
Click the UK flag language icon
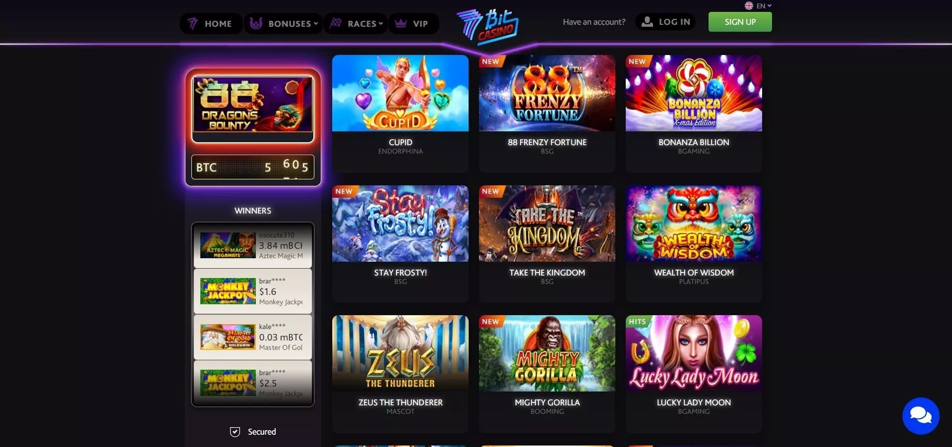pos(749,6)
